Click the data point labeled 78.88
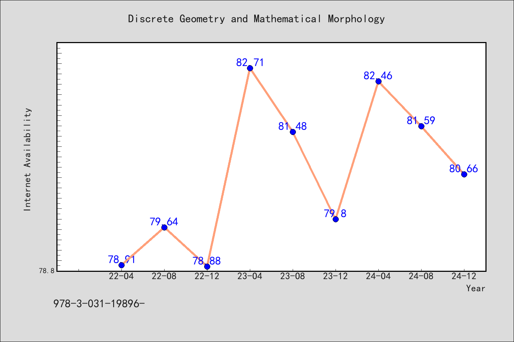The width and height of the screenshot is (514, 342). [x=207, y=266]
